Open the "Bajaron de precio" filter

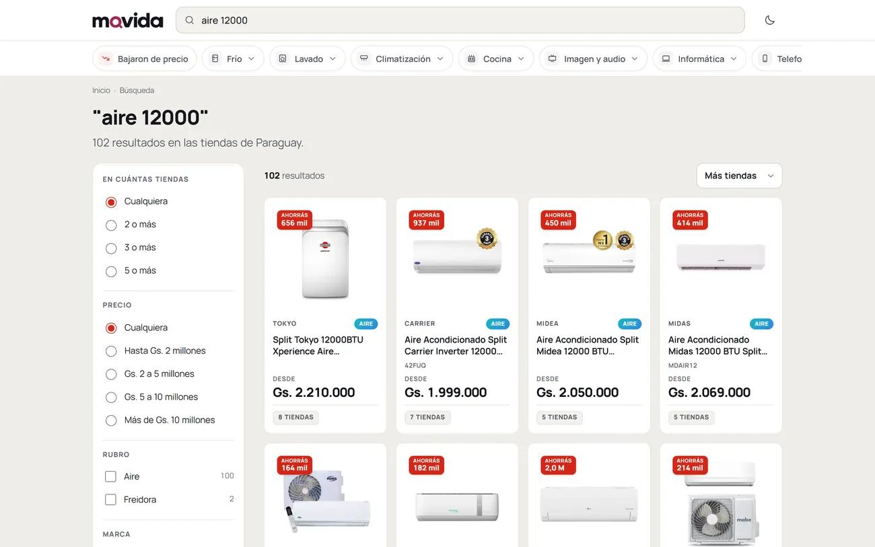(x=145, y=59)
